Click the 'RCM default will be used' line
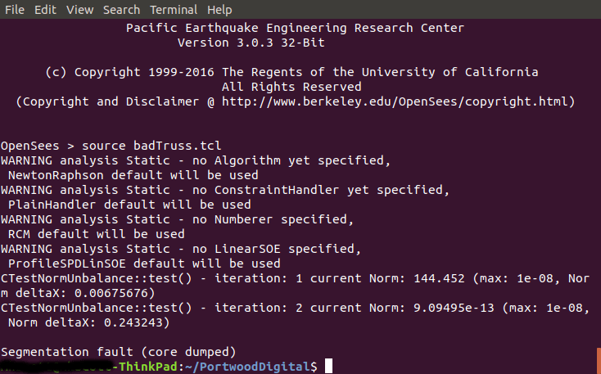 click(96, 234)
